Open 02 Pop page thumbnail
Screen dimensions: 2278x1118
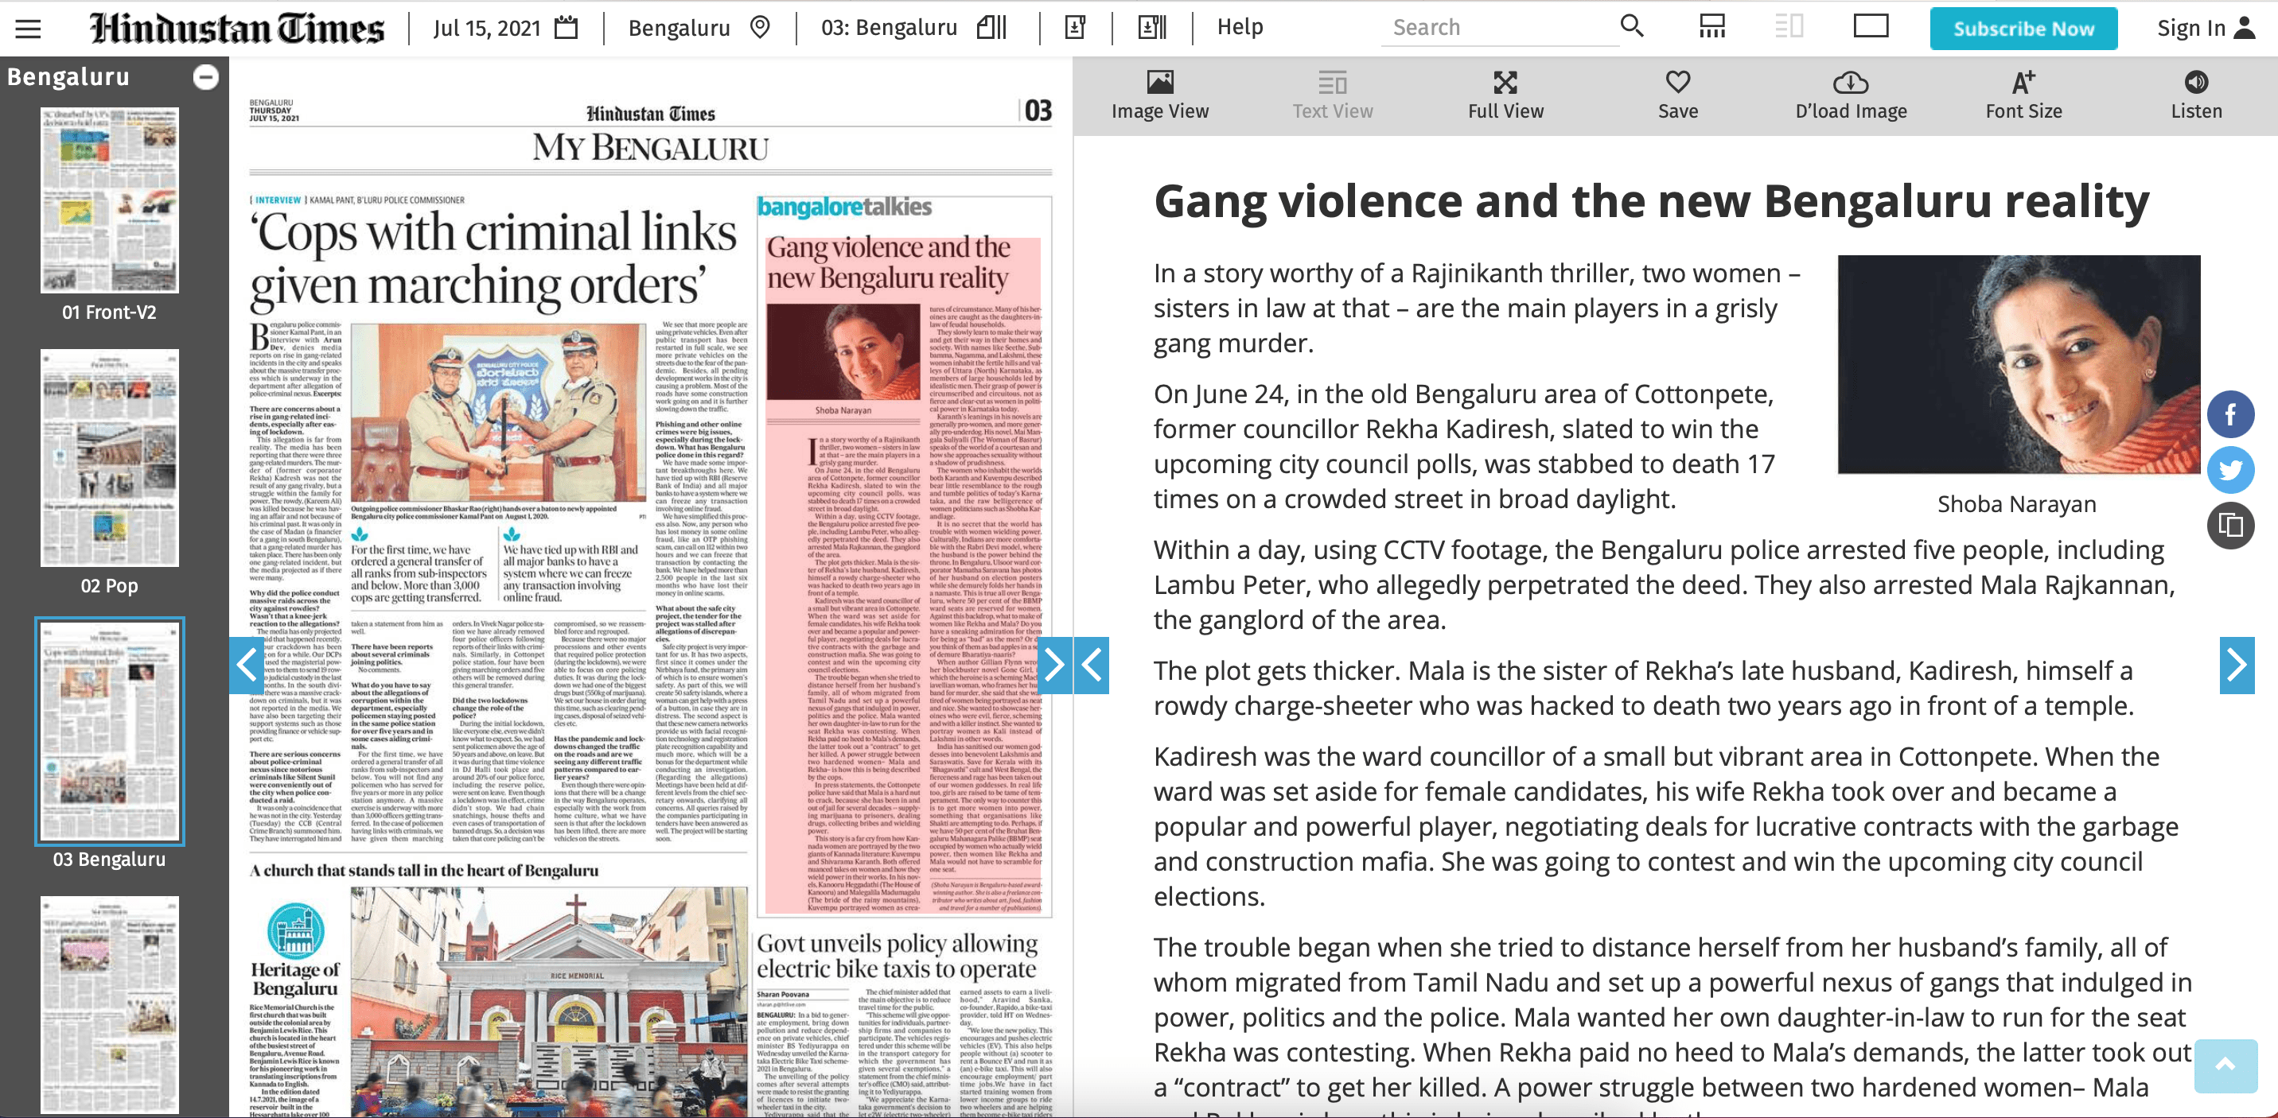point(110,459)
